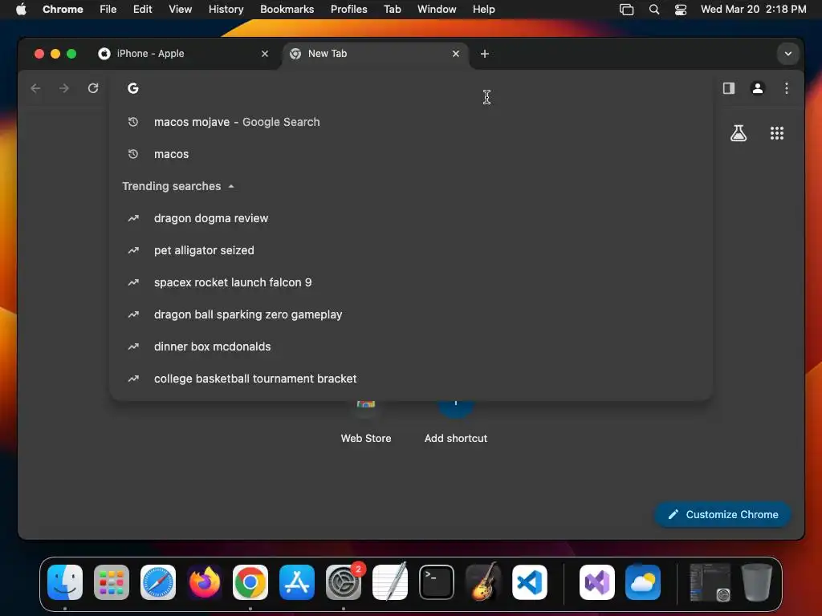
Task: Select college basketball tournament bracket suggestion
Action: [410, 379]
